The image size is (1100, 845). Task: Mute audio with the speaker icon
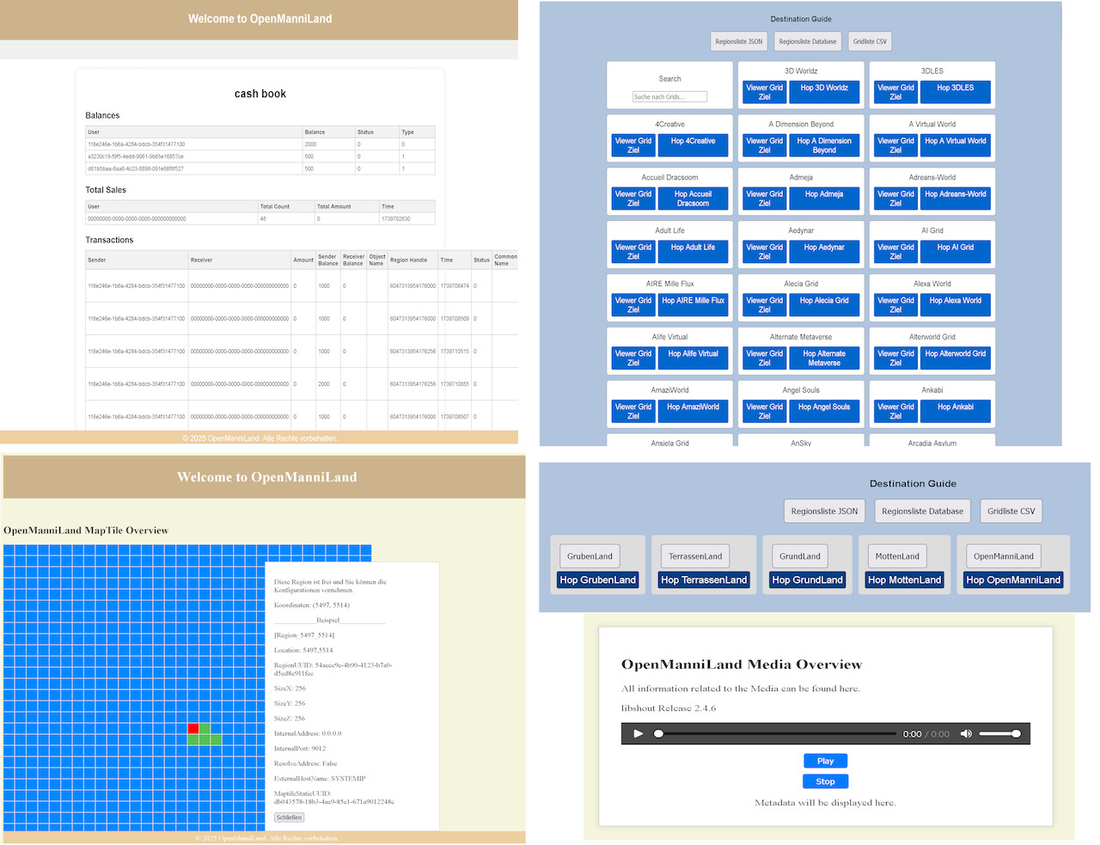[966, 733]
